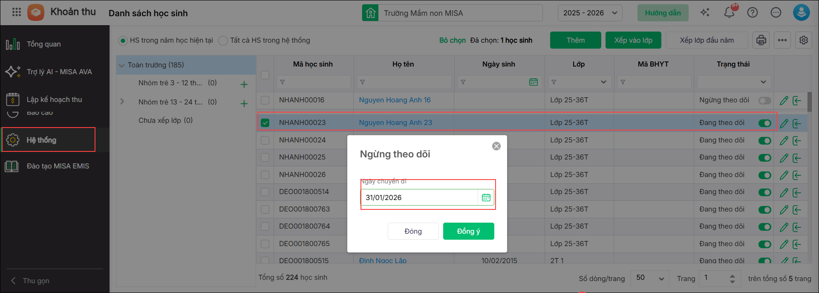Open the Nguyen Hoang Anh 16 student link
Image resolution: width=819 pixels, height=293 pixels.
(x=395, y=100)
